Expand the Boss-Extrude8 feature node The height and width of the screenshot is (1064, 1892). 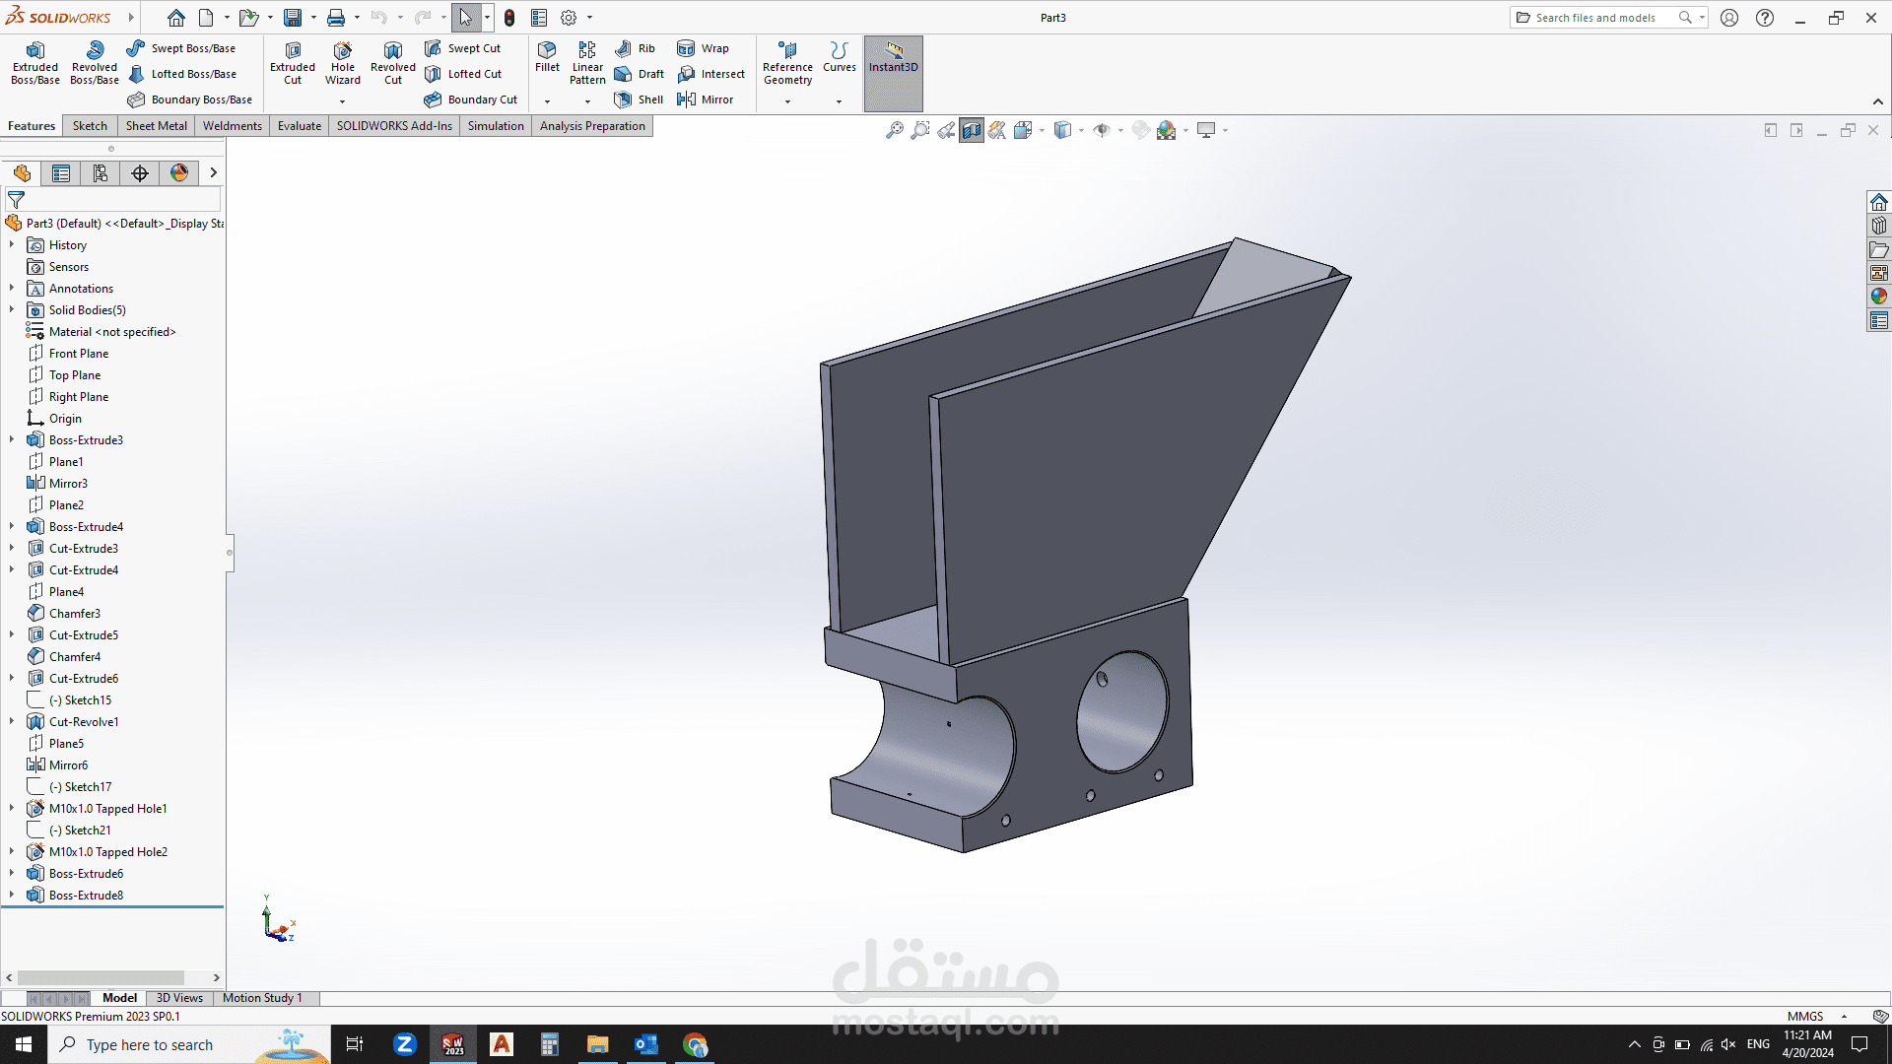(12, 895)
